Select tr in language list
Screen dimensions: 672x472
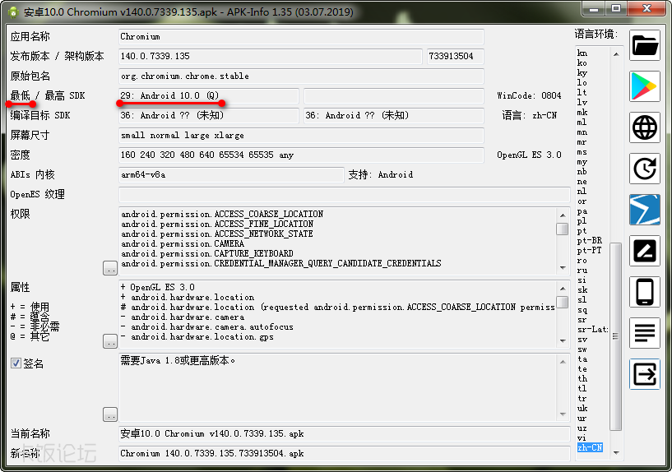coord(582,398)
